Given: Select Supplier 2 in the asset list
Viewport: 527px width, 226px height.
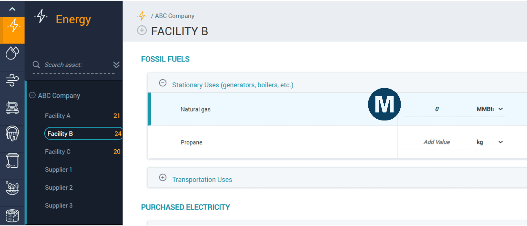Looking at the screenshot, I should point(59,188).
